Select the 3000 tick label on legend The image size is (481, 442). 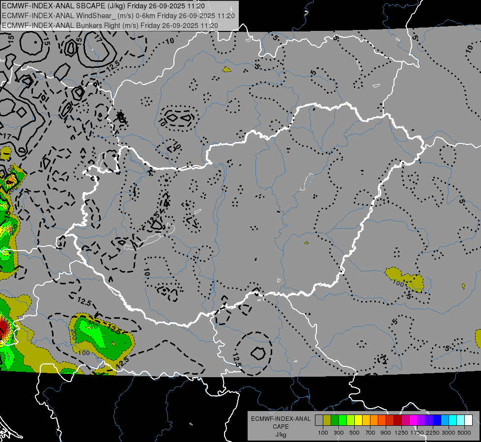coord(449,433)
